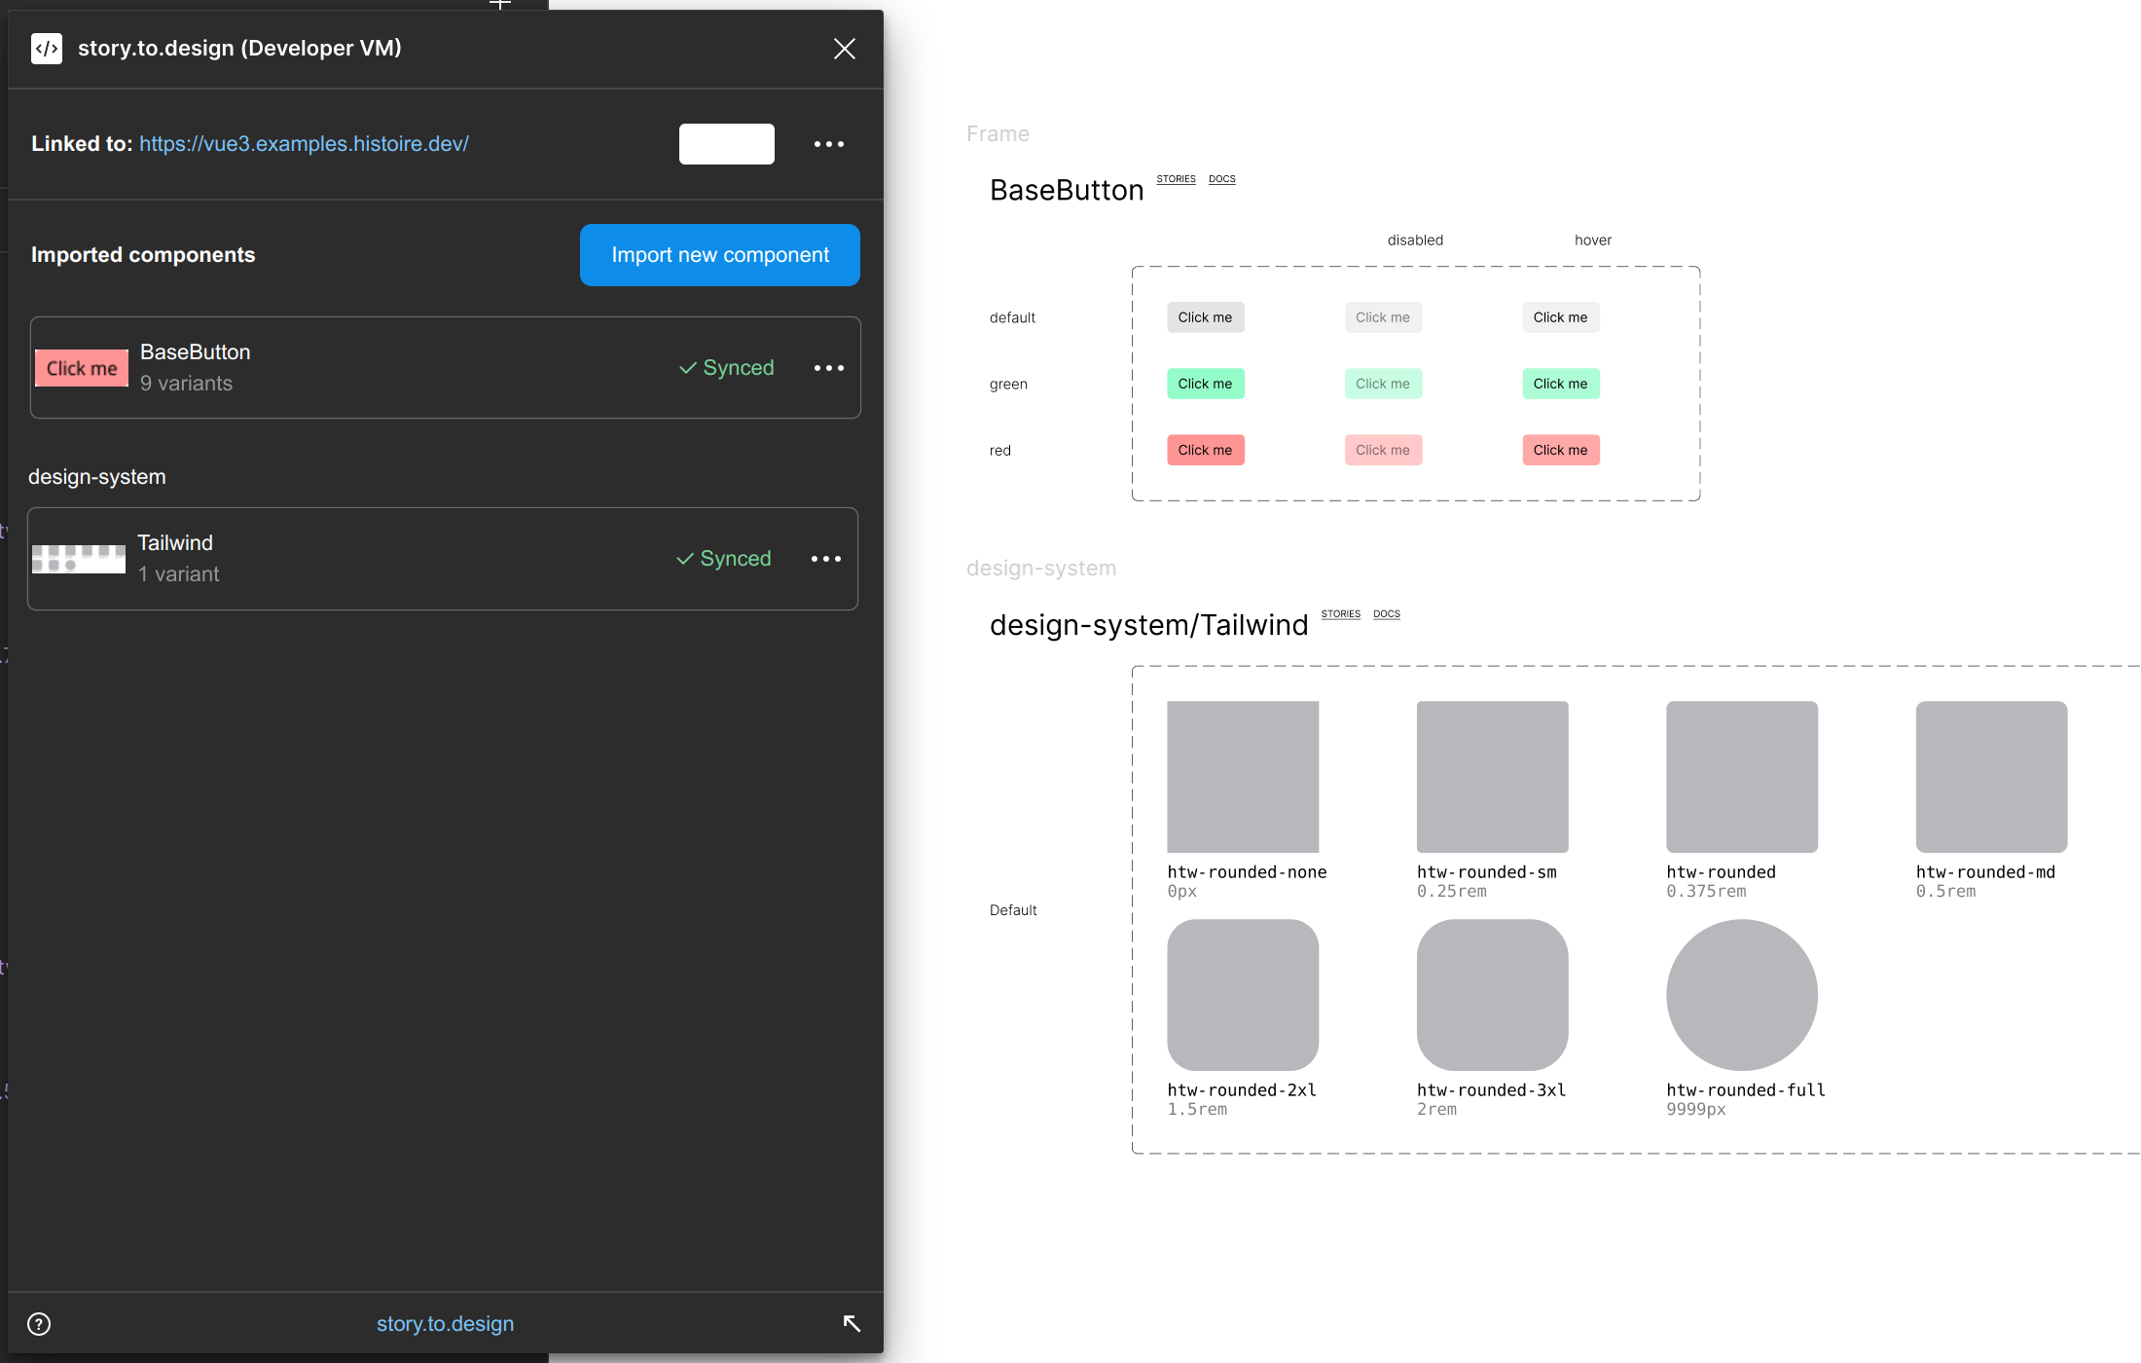Click the white color swatch next to linked URL
The height and width of the screenshot is (1363, 2141).
[726, 144]
